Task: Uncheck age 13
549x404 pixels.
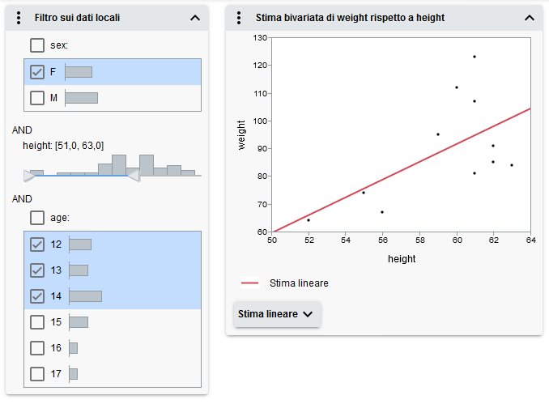Action: click(x=37, y=270)
